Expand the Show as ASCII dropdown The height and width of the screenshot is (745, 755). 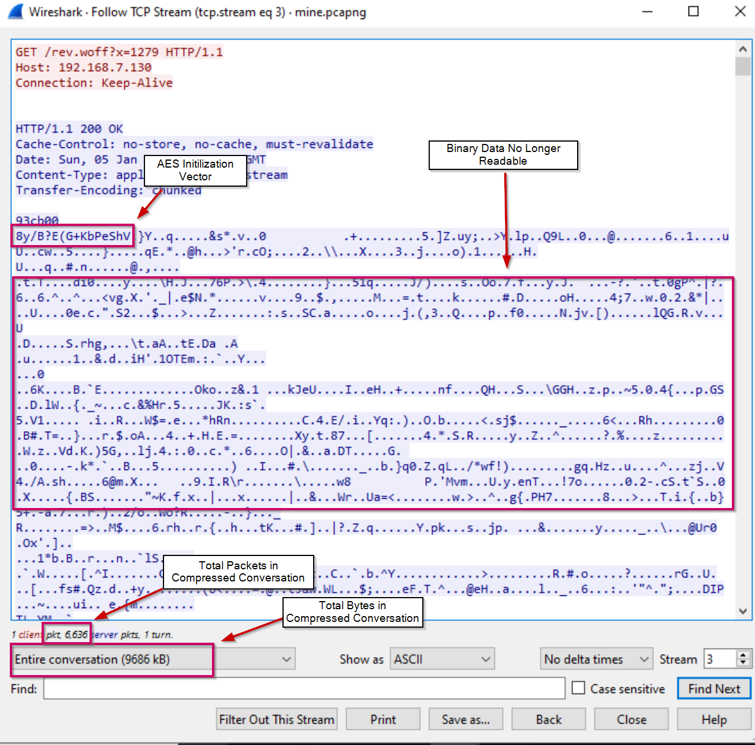click(x=442, y=659)
